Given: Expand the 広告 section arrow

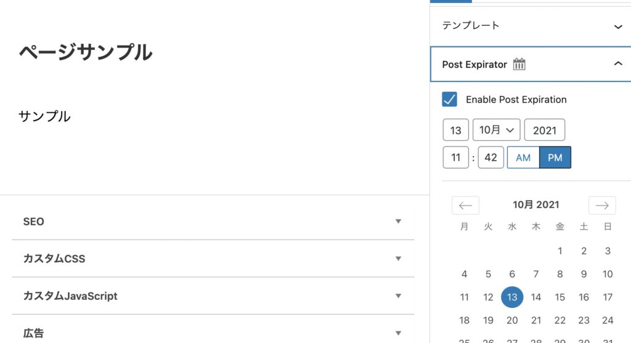Looking at the screenshot, I should tap(398, 333).
